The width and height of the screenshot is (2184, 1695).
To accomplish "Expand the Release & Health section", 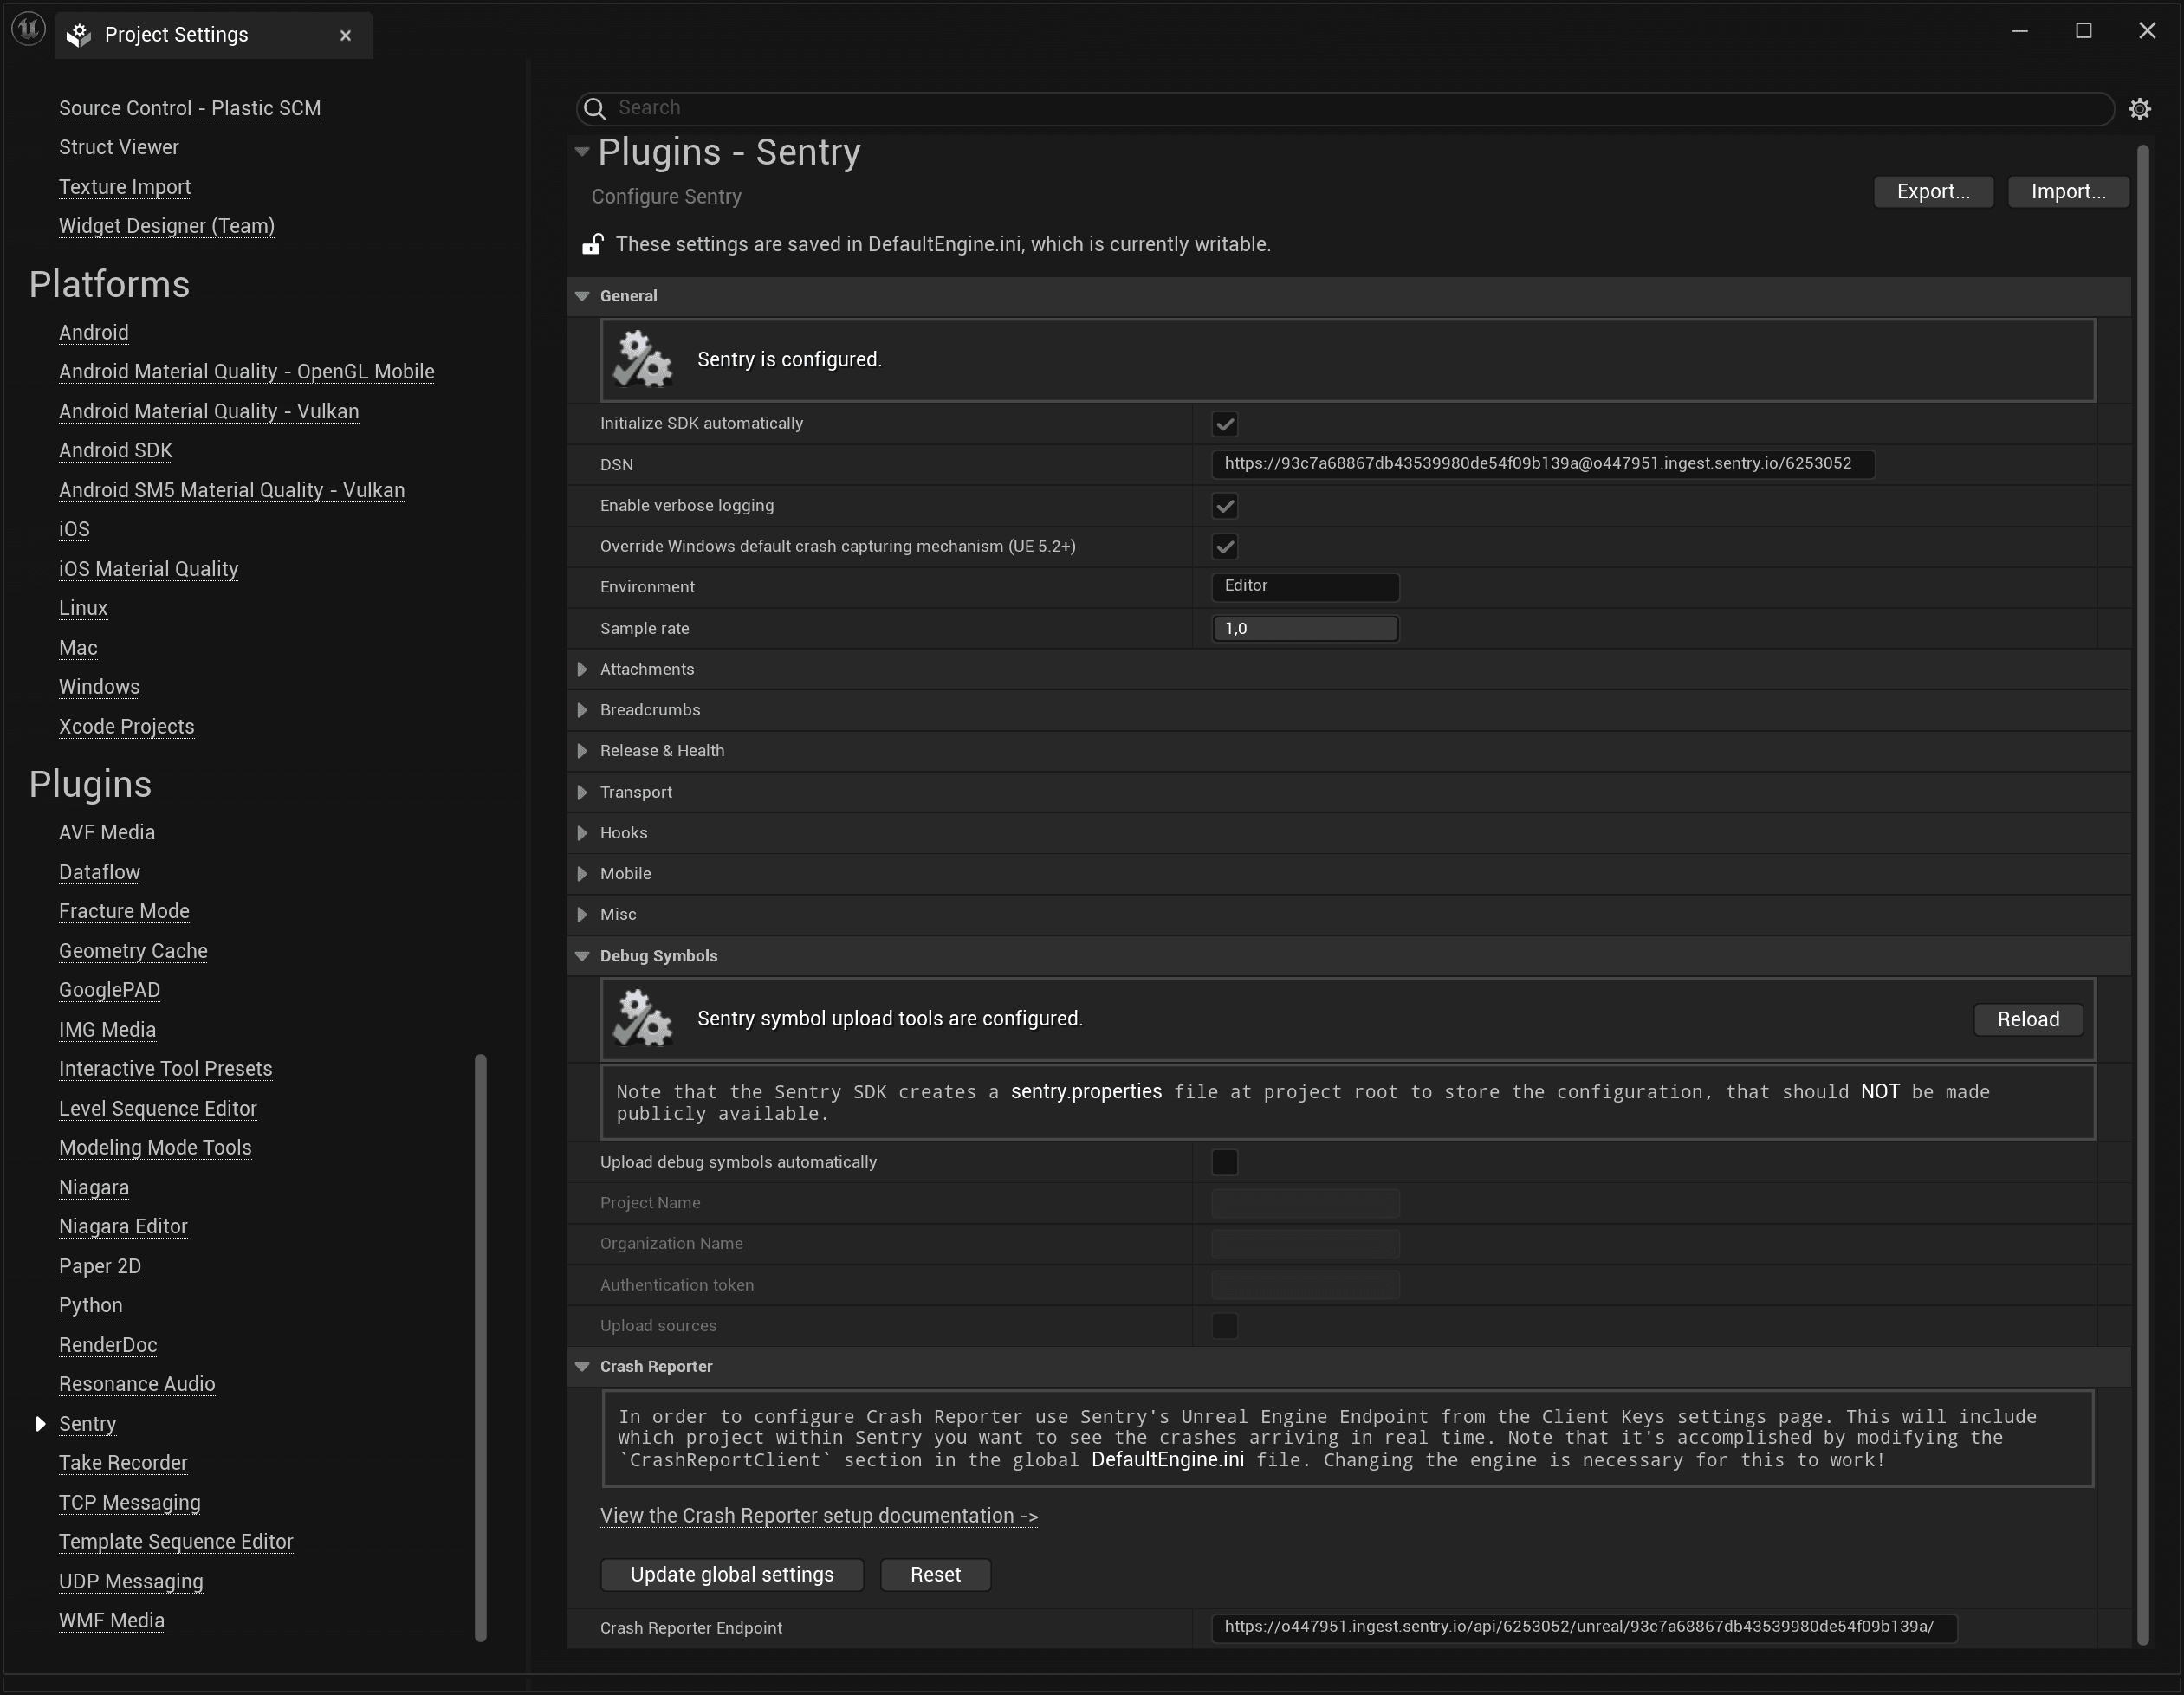I will pyautogui.click(x=583, y=750).
